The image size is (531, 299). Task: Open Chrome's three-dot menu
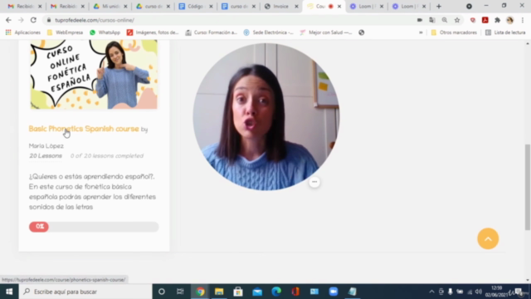523,20
